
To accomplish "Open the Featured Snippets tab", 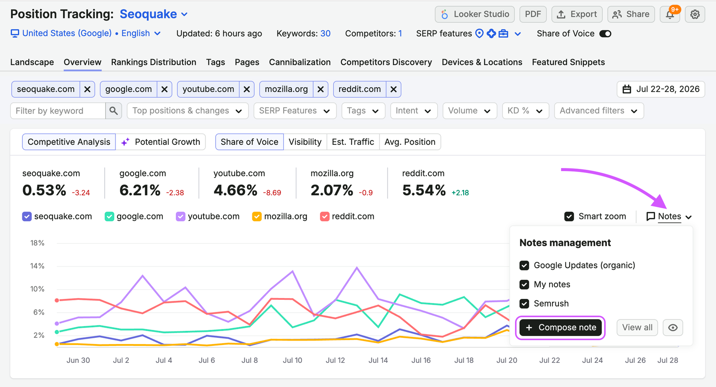I will pyautogui.click(x=568, y=62).
